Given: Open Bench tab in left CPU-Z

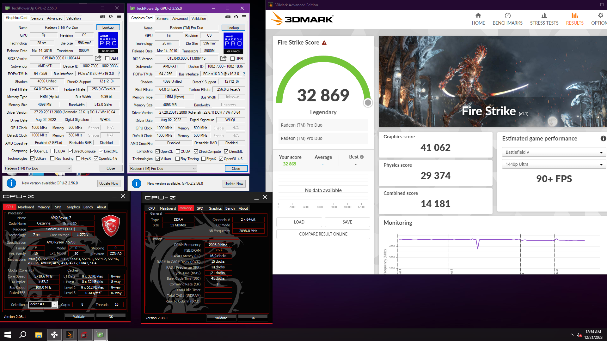Looking at the screenshot, I should [x=88, y=207].
